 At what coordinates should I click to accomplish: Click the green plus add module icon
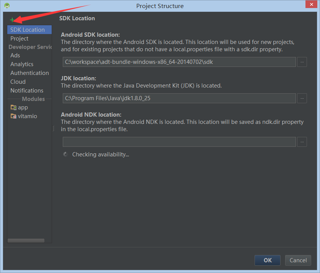12,20
